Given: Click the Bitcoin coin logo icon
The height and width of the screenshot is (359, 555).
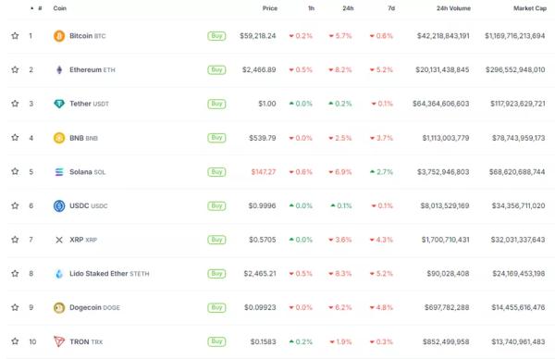Looking at the screenshot, I should coord(59,36).
